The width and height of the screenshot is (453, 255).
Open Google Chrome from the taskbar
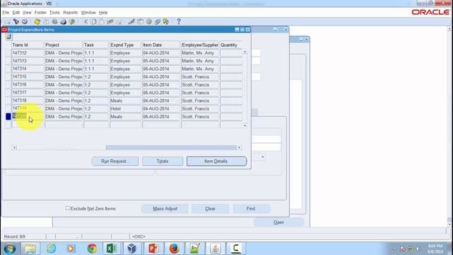click(x=92, y=249)
